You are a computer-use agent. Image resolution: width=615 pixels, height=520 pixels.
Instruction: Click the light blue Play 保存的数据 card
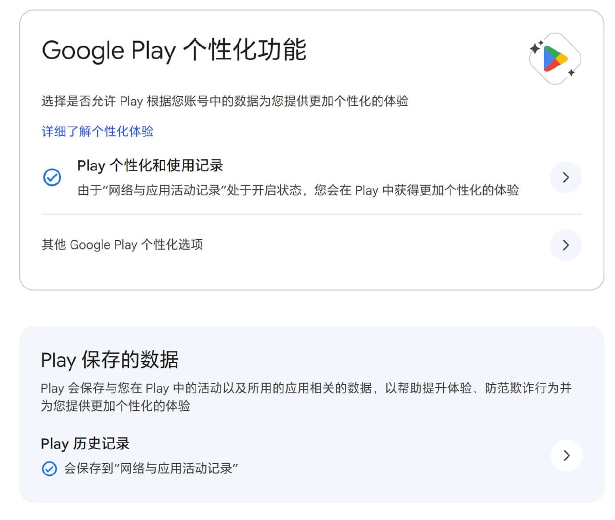[307, 414]
